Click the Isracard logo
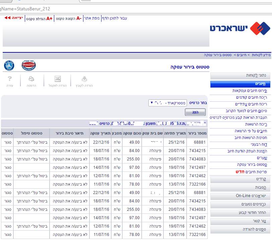The image size is (272, 241). (240, 28)
